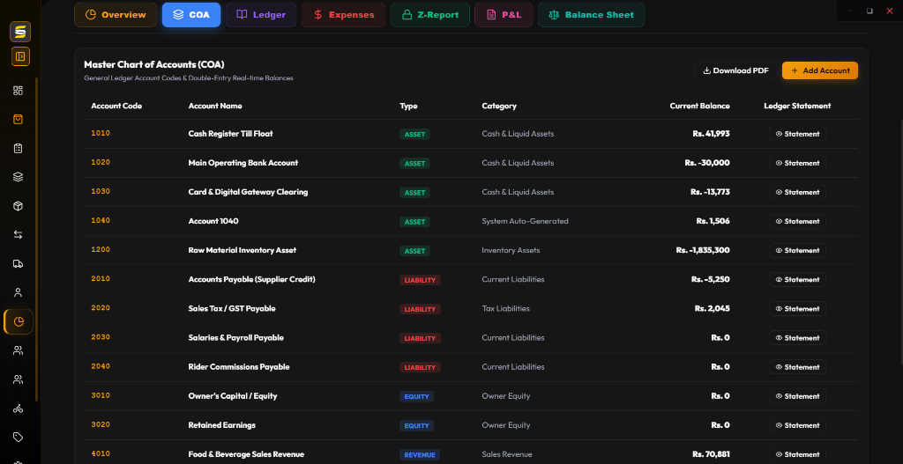Viewport: 903px width, 464px height.
Task: Open the price tag sidebar icon
Action: tap(18, 437)
